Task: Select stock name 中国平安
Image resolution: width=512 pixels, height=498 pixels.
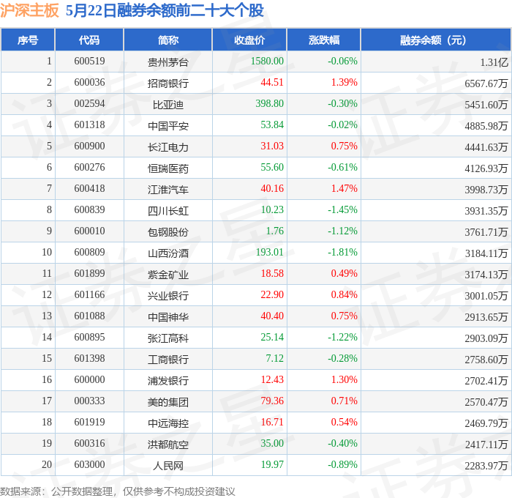Action: tap(167, 126)
